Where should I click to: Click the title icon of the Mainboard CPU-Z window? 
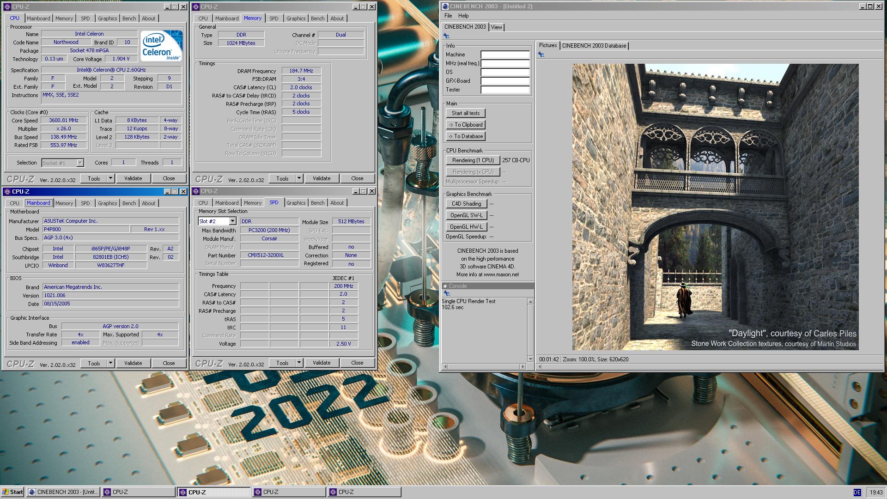click(x=7, y=191)
